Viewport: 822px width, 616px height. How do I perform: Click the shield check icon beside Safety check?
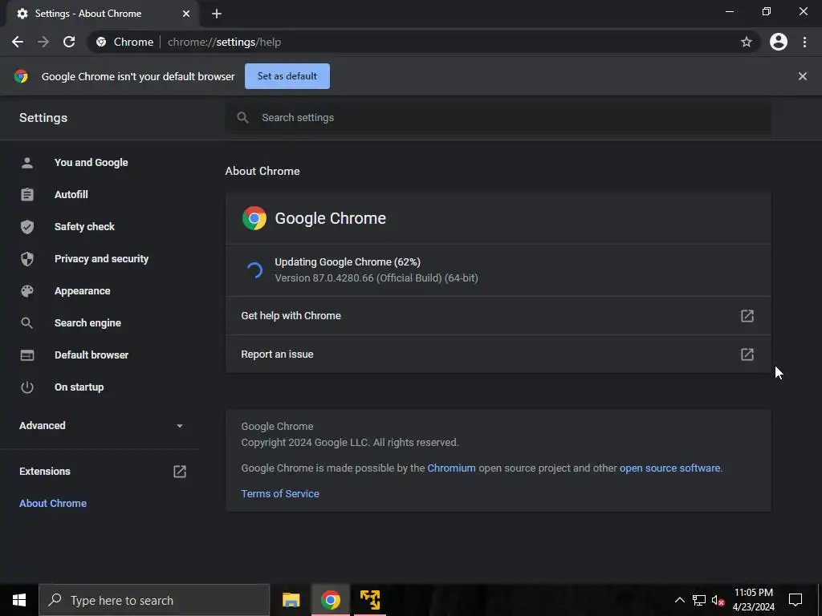[27, 227]
